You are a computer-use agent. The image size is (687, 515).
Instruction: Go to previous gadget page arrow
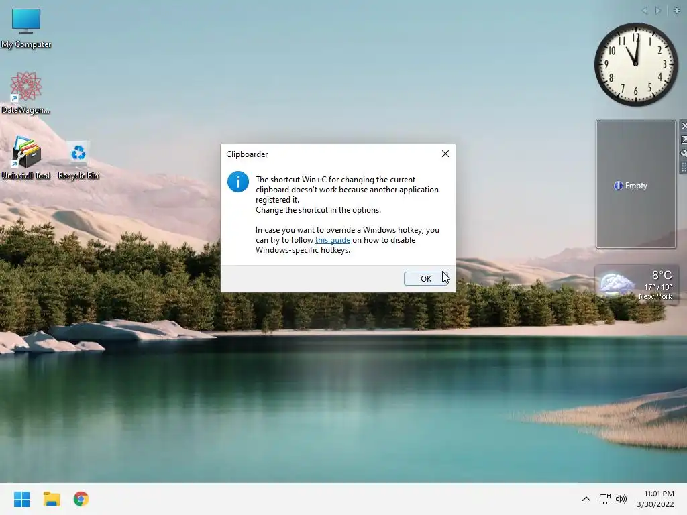coord(645,11)
